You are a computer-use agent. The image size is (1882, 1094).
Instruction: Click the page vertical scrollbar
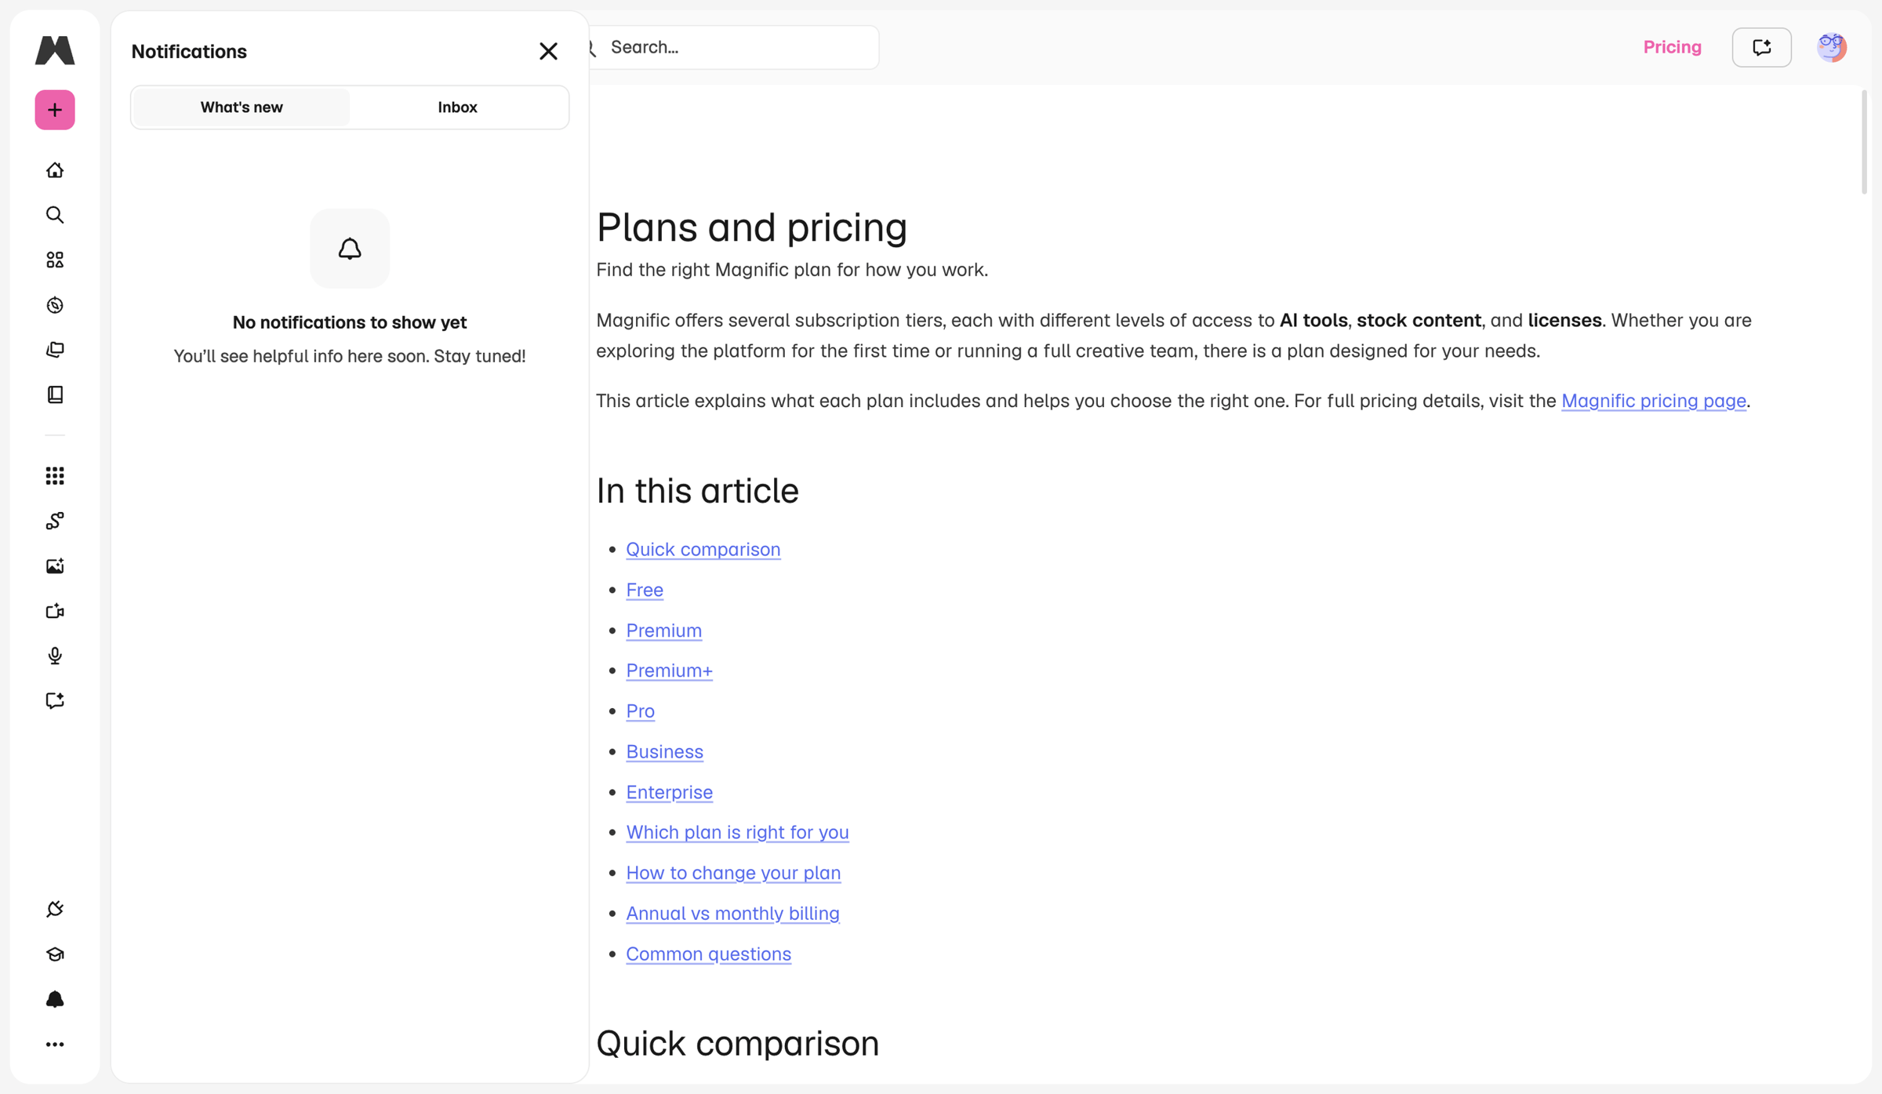pos(1864,143)
